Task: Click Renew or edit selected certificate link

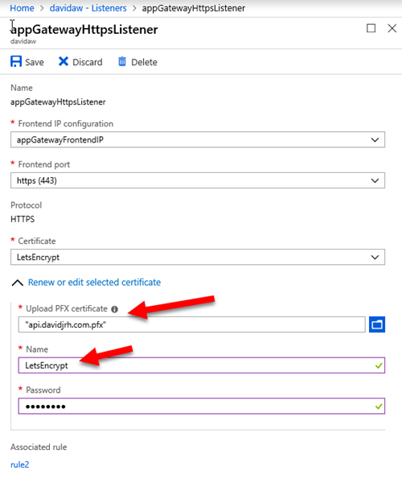Action: tap(94, 283)
